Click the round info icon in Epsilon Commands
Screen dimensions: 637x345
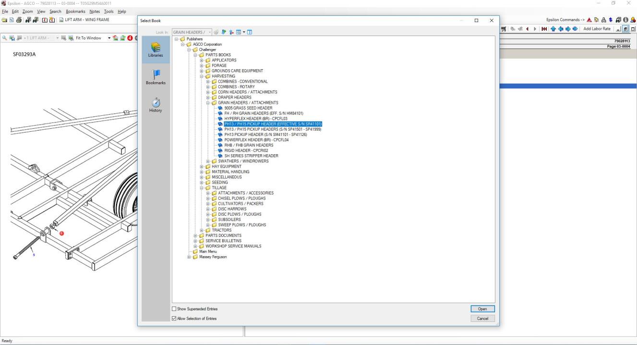click(627, 20)
